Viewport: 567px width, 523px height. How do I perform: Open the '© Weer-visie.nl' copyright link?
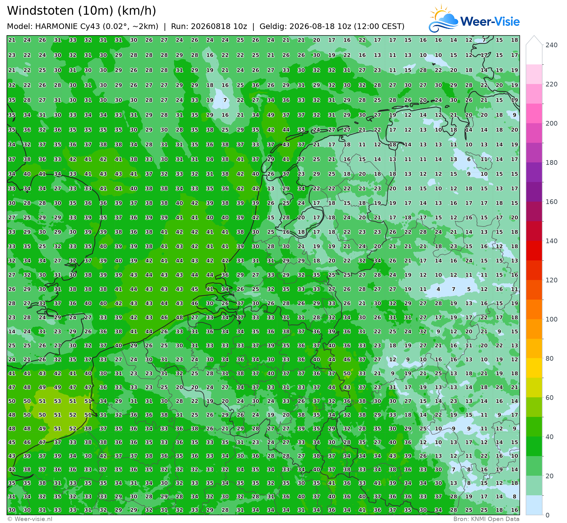(x=30, y=519)
